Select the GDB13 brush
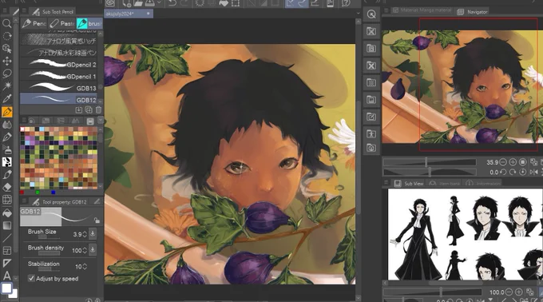543x302 pixels. point(58,88)
